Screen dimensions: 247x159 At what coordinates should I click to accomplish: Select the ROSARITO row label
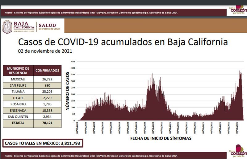tap(18, 104)
